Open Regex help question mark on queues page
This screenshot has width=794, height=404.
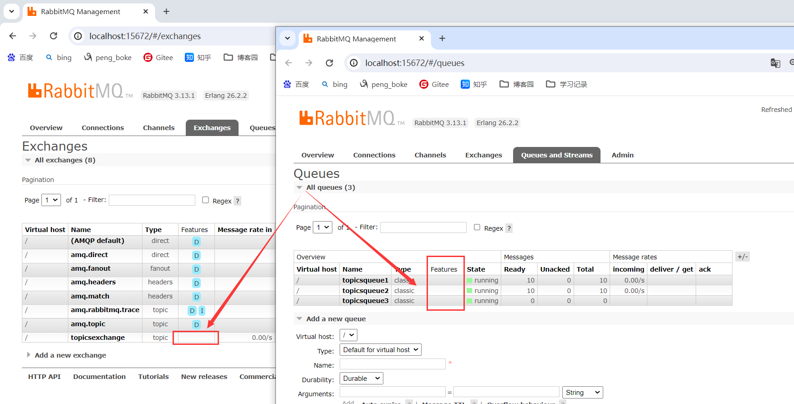[x=509, y=228]
